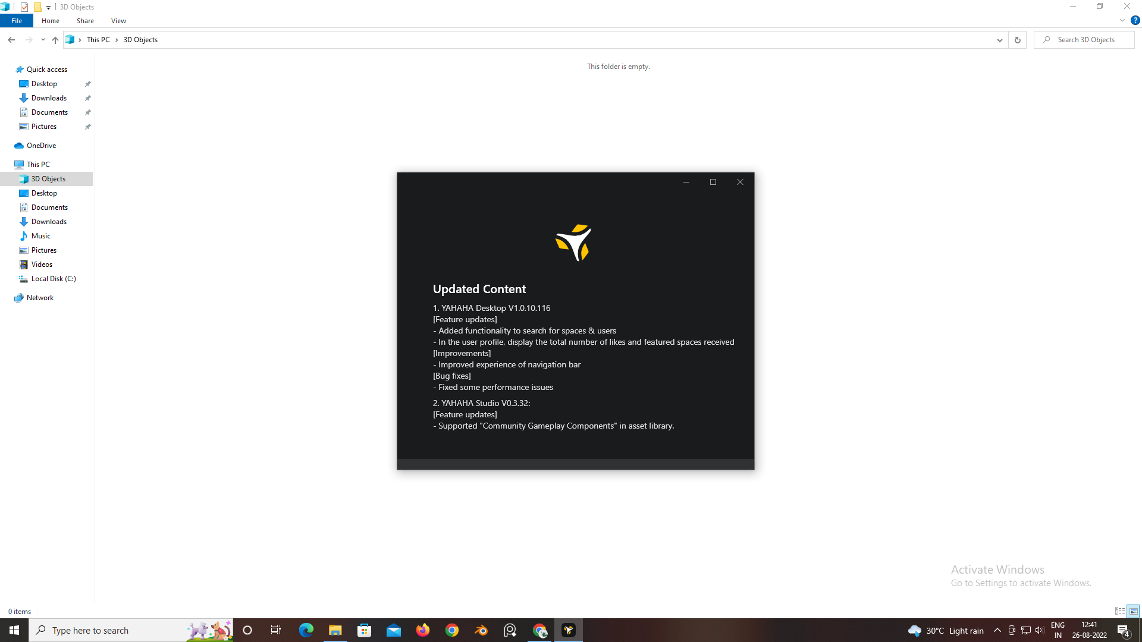Open the YAHAHA app from the taskbar
1142x642 pixels.
coord(569,630)
